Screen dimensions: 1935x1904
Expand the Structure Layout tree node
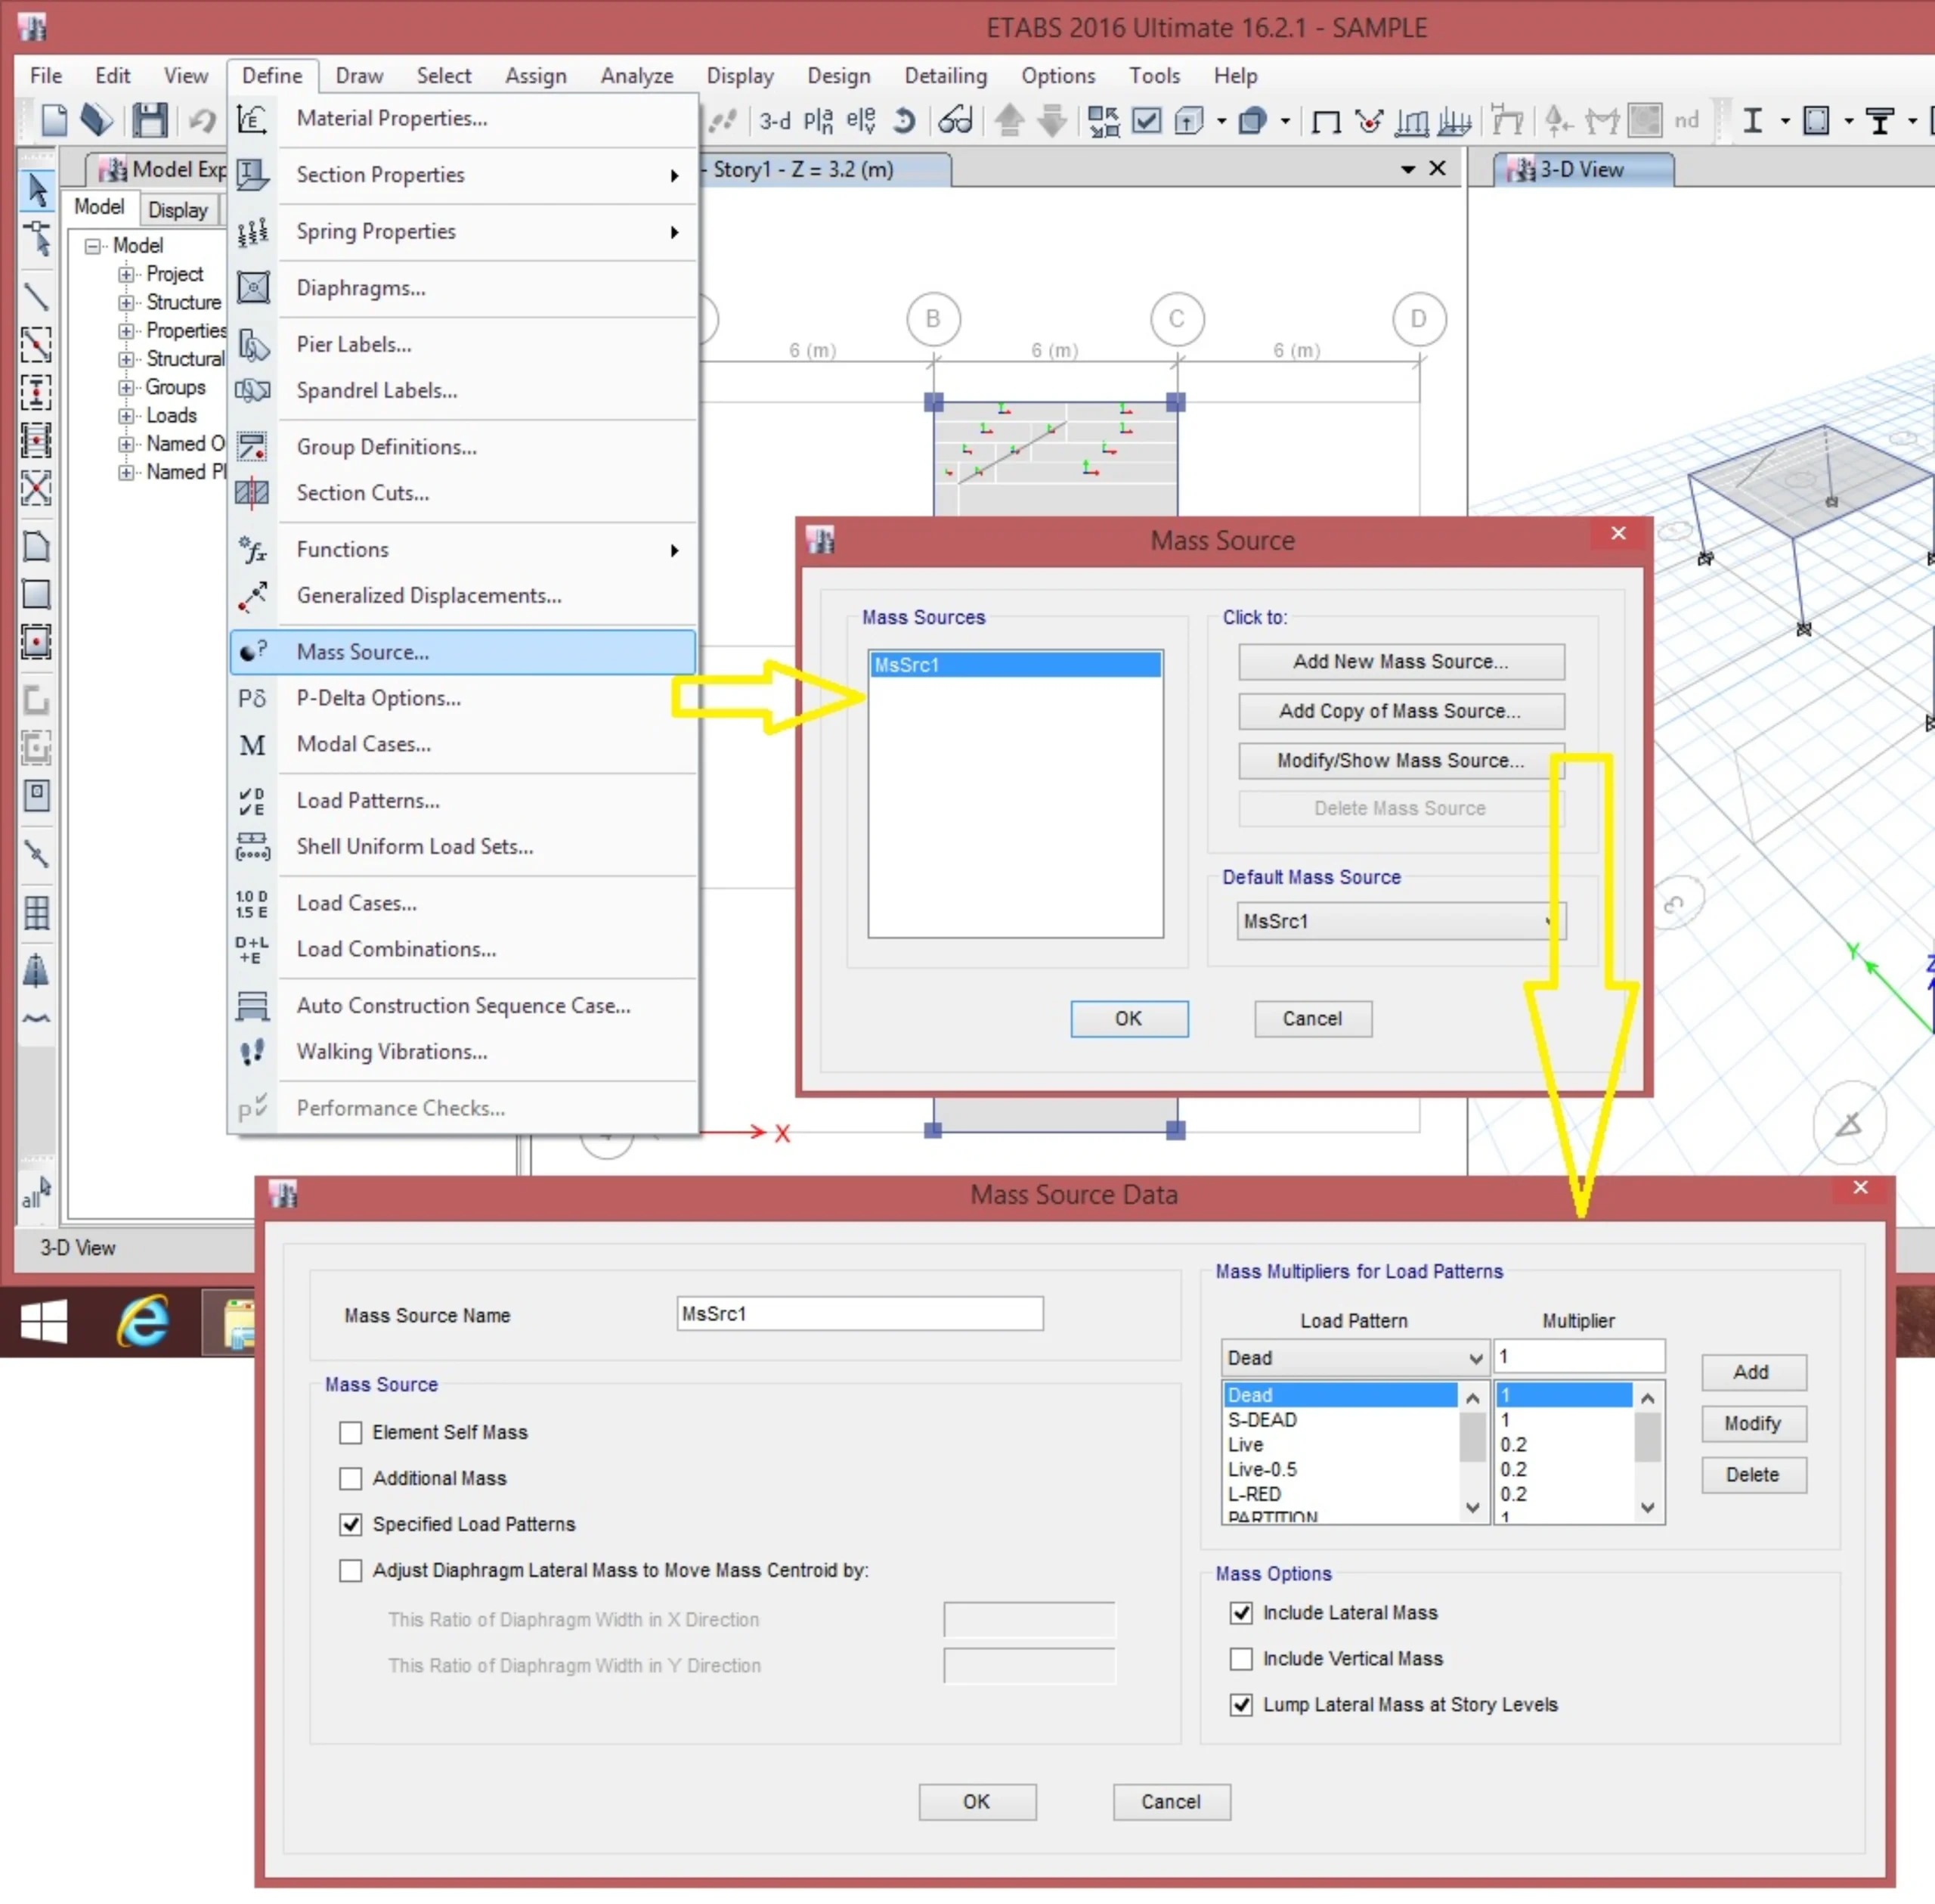(126, 302)
